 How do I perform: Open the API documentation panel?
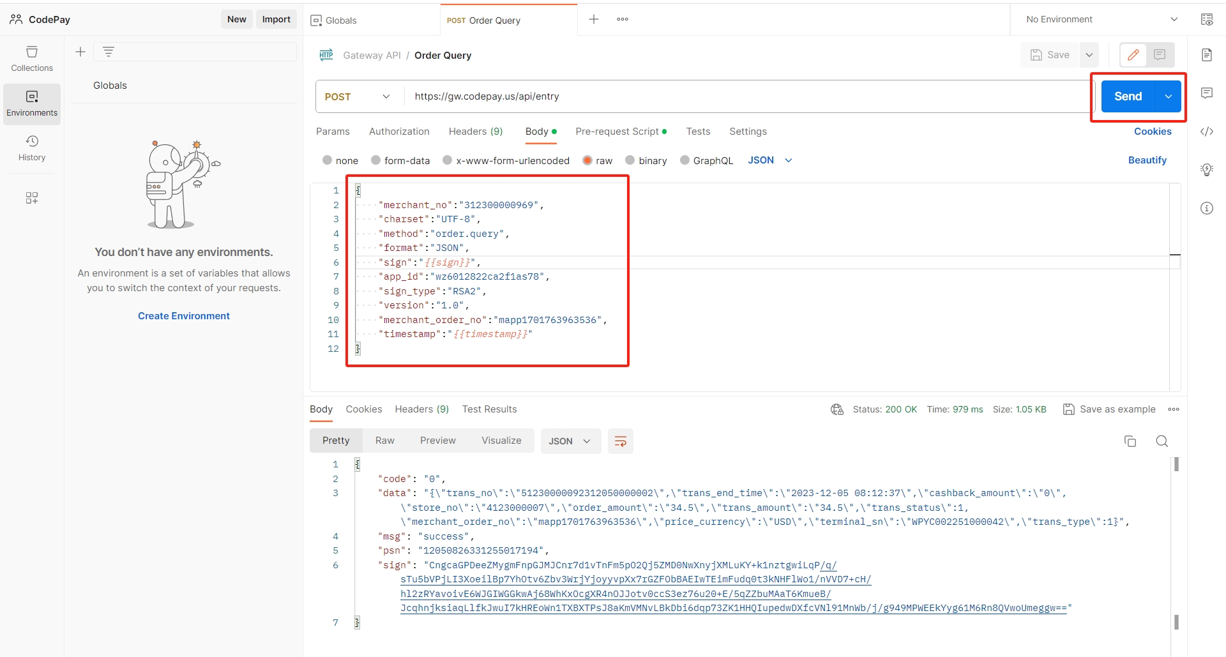pyautogui.click(x=1207, y=55)
